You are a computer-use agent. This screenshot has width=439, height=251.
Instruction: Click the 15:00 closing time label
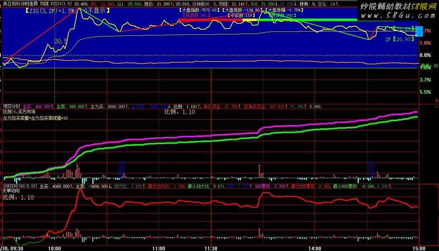coord(418,248)
